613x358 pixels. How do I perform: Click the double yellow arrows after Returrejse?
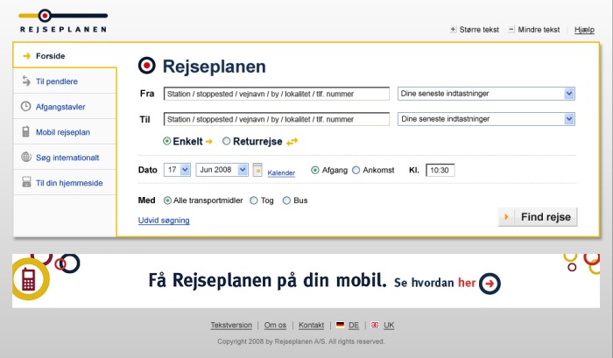[292, 142]
